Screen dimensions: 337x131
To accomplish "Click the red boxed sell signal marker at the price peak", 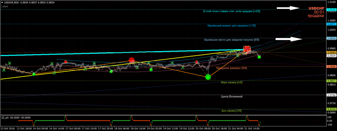I will [x=247, y=50].
